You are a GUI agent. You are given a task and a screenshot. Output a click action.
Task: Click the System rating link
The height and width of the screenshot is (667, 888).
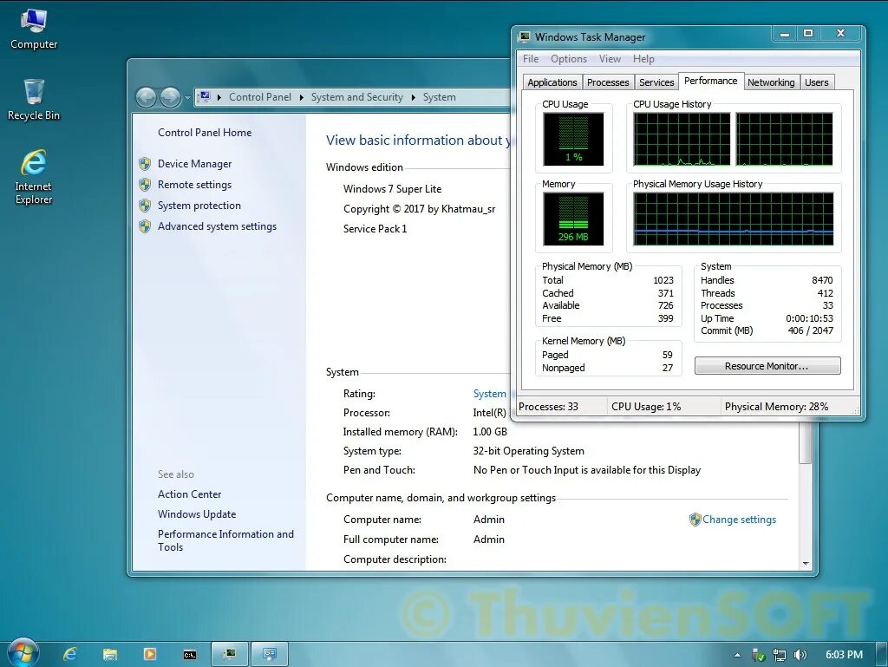click(490, 394)
